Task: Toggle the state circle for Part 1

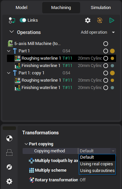Action: pyautogui.click(x=106, y=51)
